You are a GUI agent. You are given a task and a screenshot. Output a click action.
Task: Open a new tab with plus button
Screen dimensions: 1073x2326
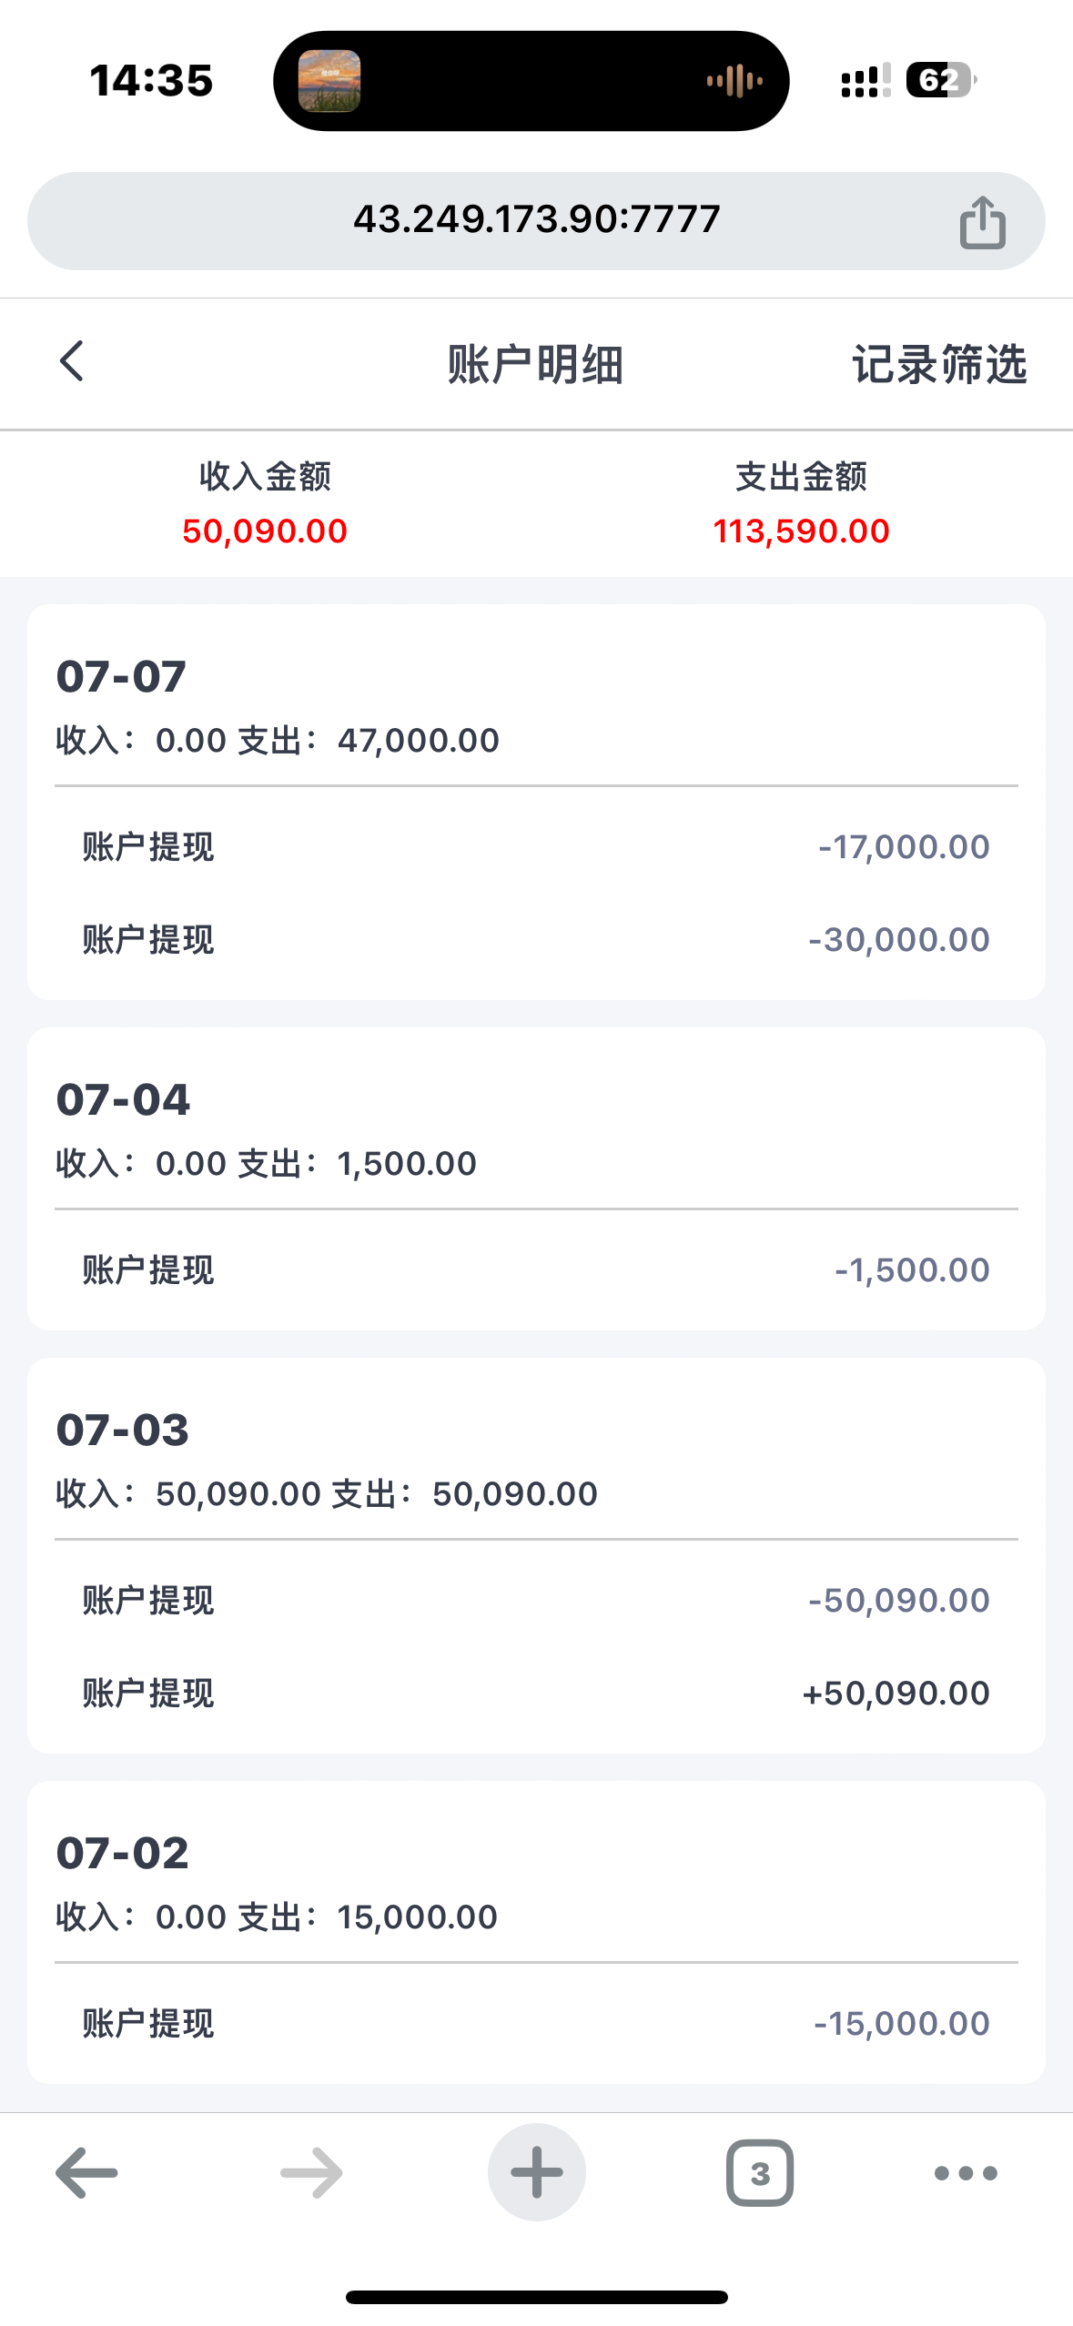[536, 2173]
